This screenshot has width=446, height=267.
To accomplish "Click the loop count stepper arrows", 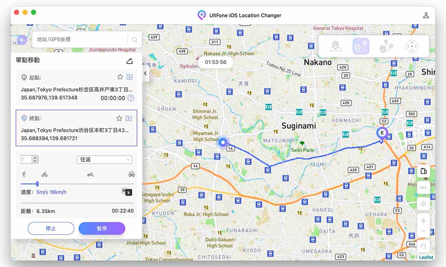I will pos(35,160).
